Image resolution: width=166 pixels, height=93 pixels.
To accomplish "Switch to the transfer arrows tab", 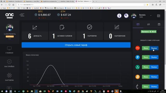I will 149,25.
